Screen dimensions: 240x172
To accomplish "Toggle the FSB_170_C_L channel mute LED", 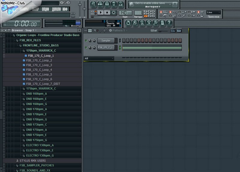I will 86,48.
